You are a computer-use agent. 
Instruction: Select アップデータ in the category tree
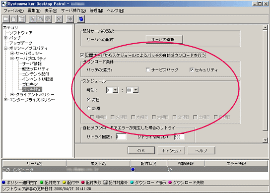pyautogui.click(x=21, y=43)
